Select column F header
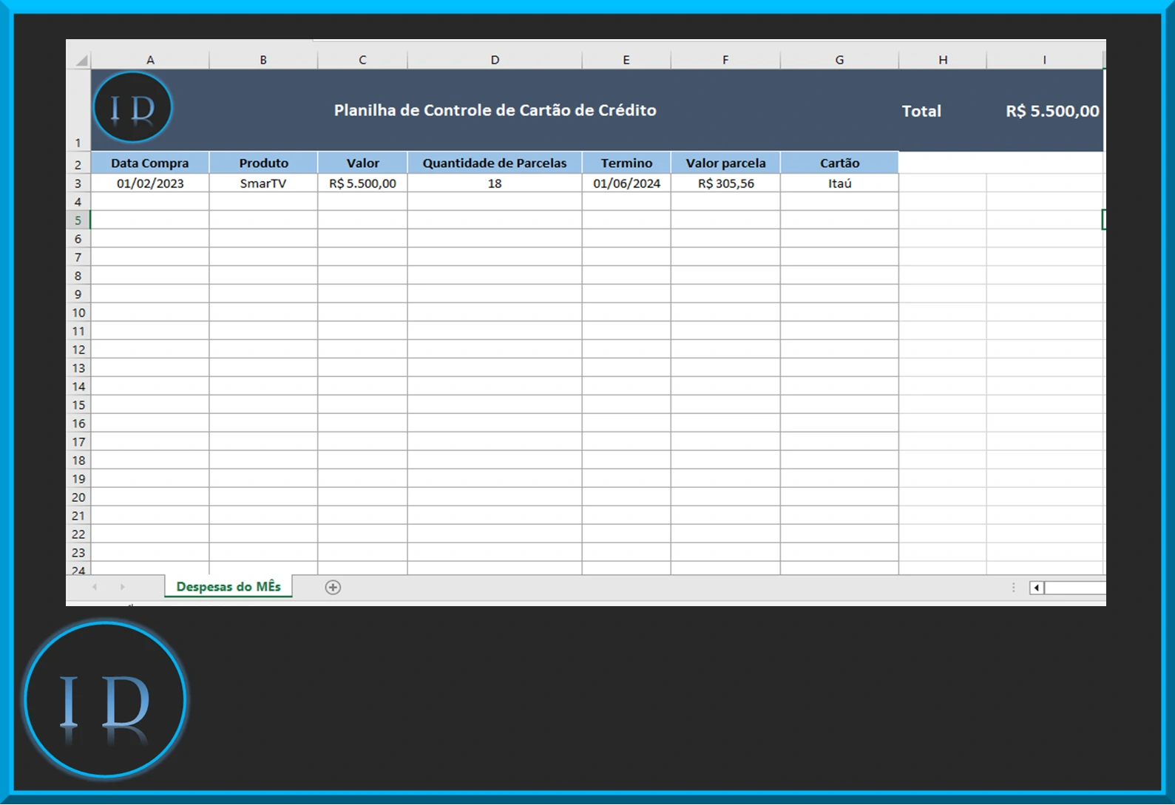The height and width of the screenshot is (805, 1175). tap(725, 60)
